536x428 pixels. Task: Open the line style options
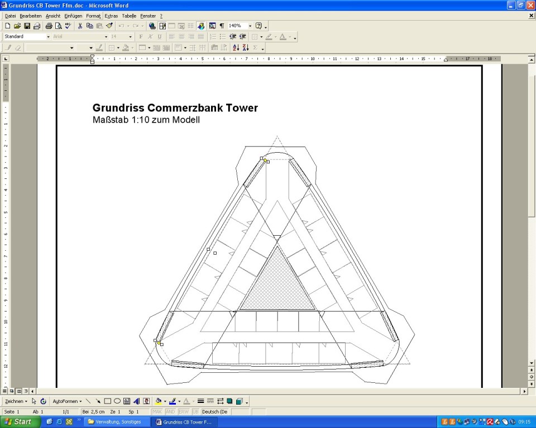(200, 401)
